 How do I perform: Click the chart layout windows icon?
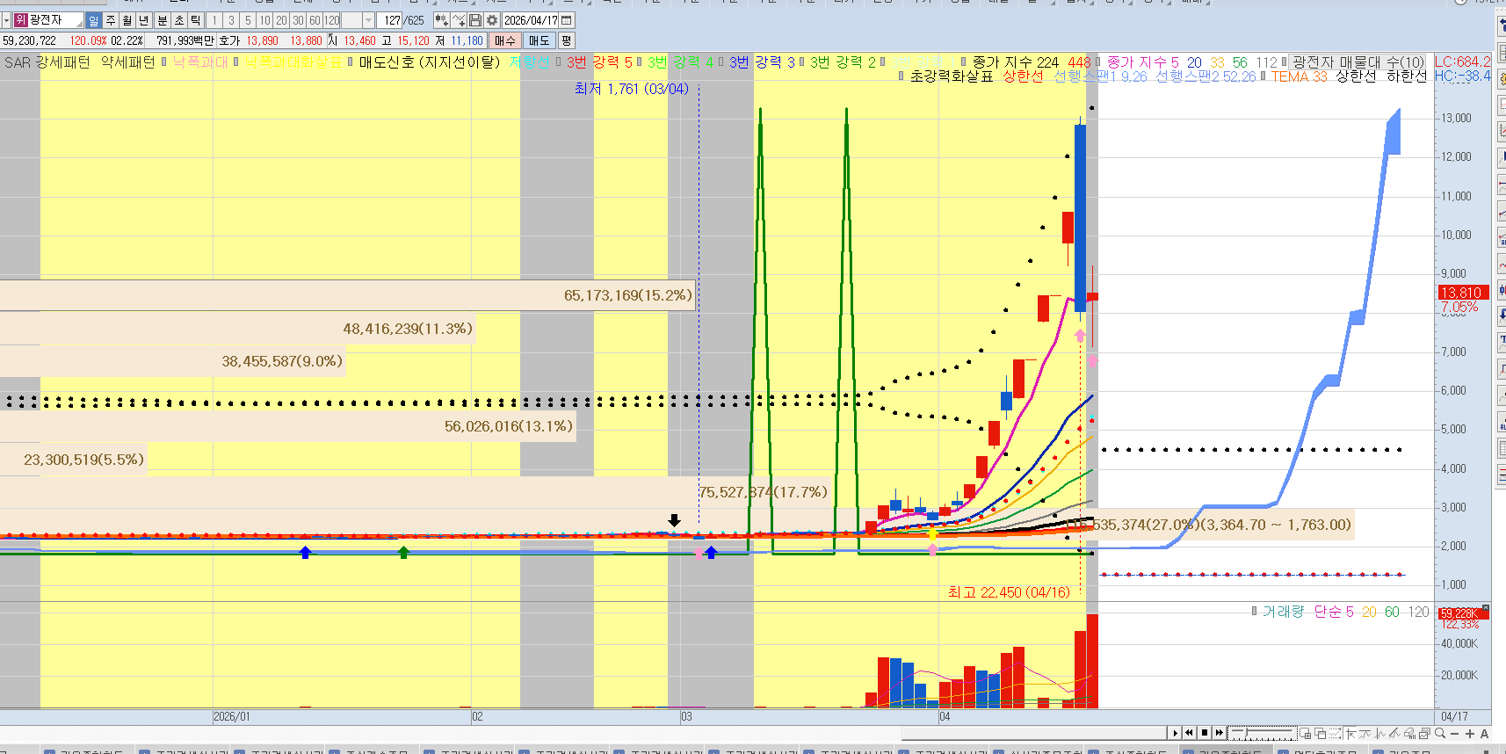click(1307, 733)
